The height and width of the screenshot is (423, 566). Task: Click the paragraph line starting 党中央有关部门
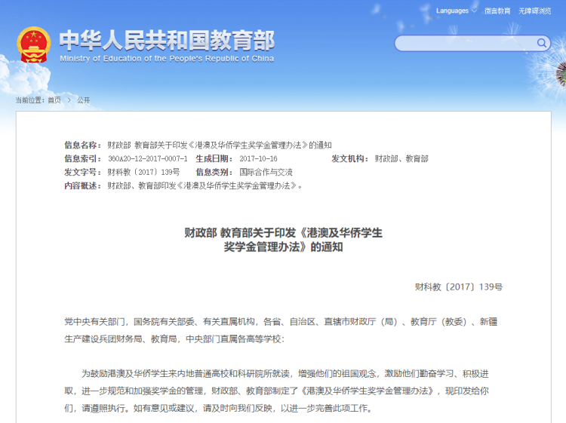pos(281,322)
